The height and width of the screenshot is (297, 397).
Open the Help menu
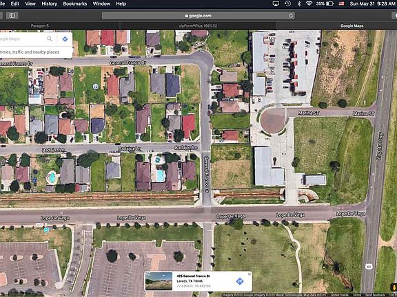(121, 4)
